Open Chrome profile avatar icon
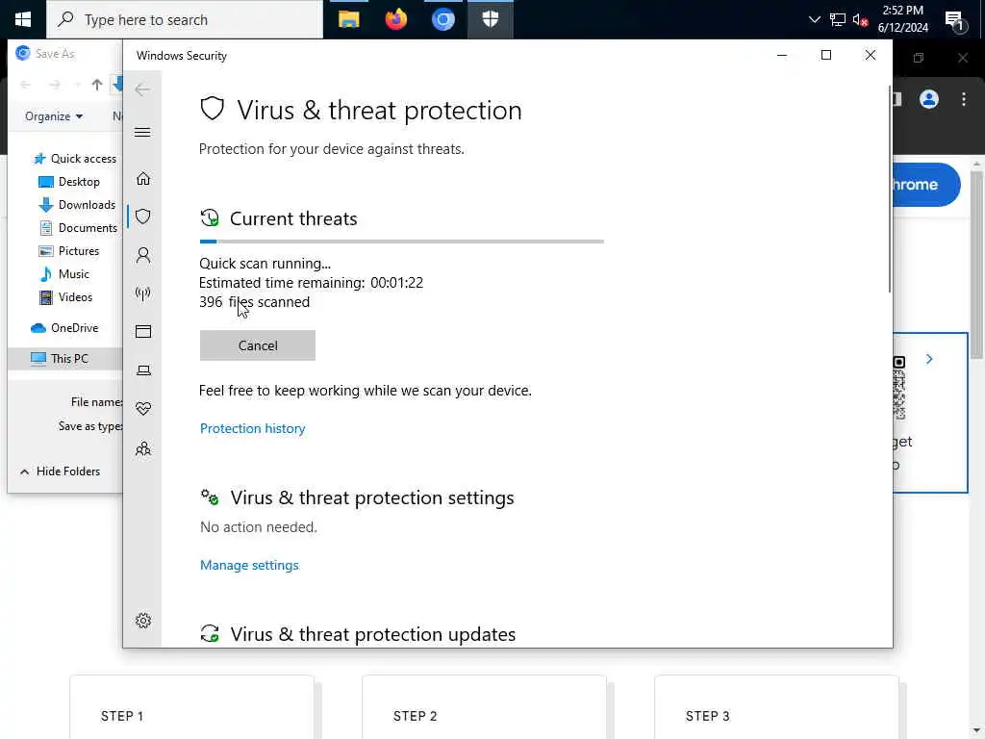 [928, 99]
